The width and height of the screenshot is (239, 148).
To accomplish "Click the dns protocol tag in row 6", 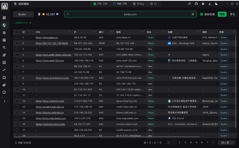I will 150,67.
